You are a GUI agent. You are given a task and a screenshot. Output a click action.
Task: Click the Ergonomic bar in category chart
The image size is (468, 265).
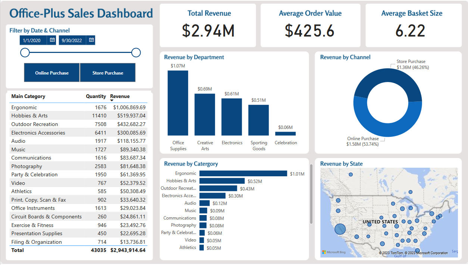(243, 173)
